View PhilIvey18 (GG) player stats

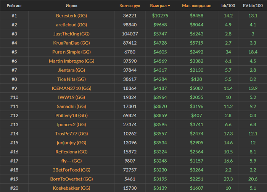point(72,115)
